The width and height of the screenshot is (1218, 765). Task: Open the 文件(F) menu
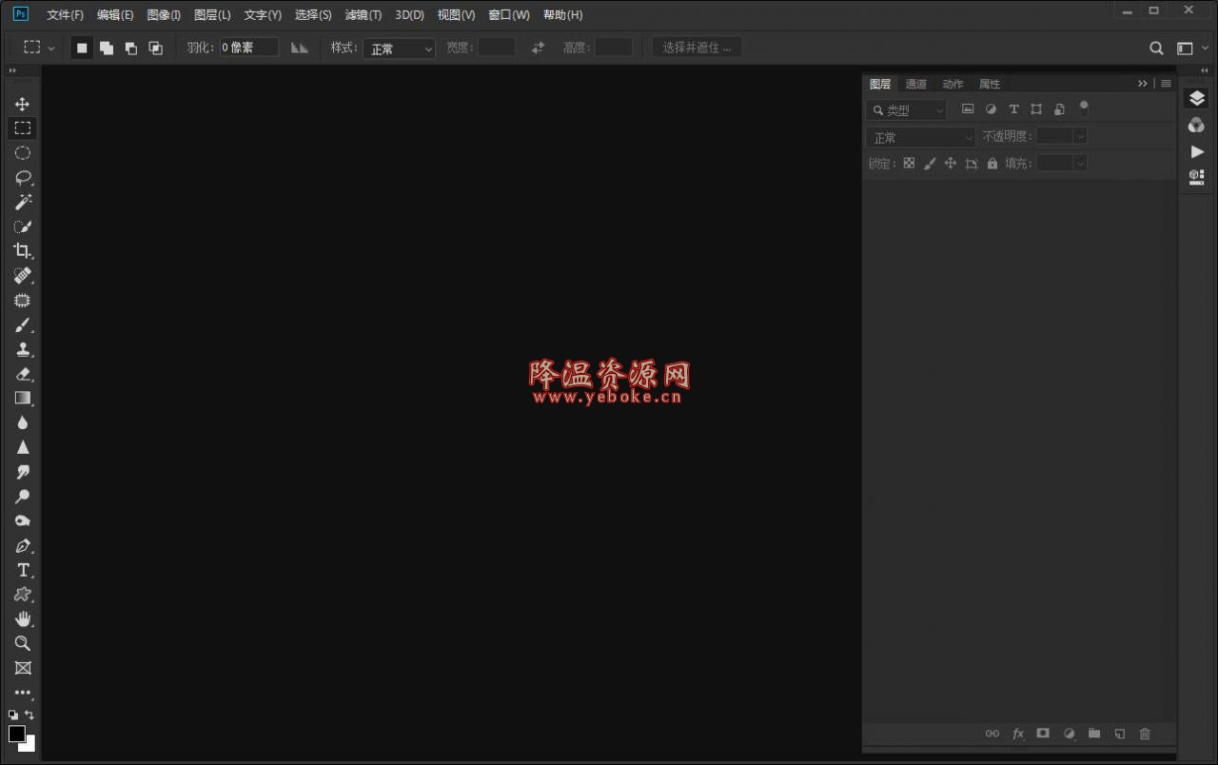(x=65, y=15)
